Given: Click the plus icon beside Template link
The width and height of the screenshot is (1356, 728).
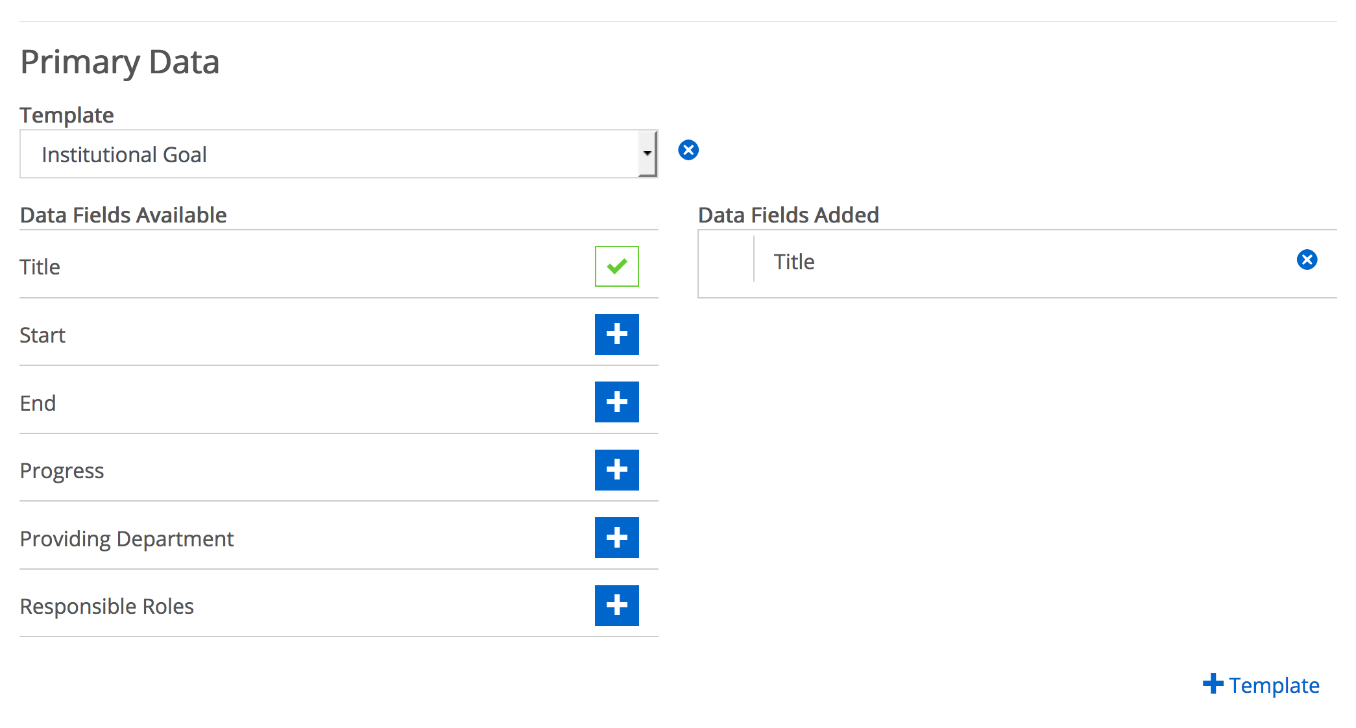Looking at the screenshot, I should pyautogui.click(x=1213, y=684).
